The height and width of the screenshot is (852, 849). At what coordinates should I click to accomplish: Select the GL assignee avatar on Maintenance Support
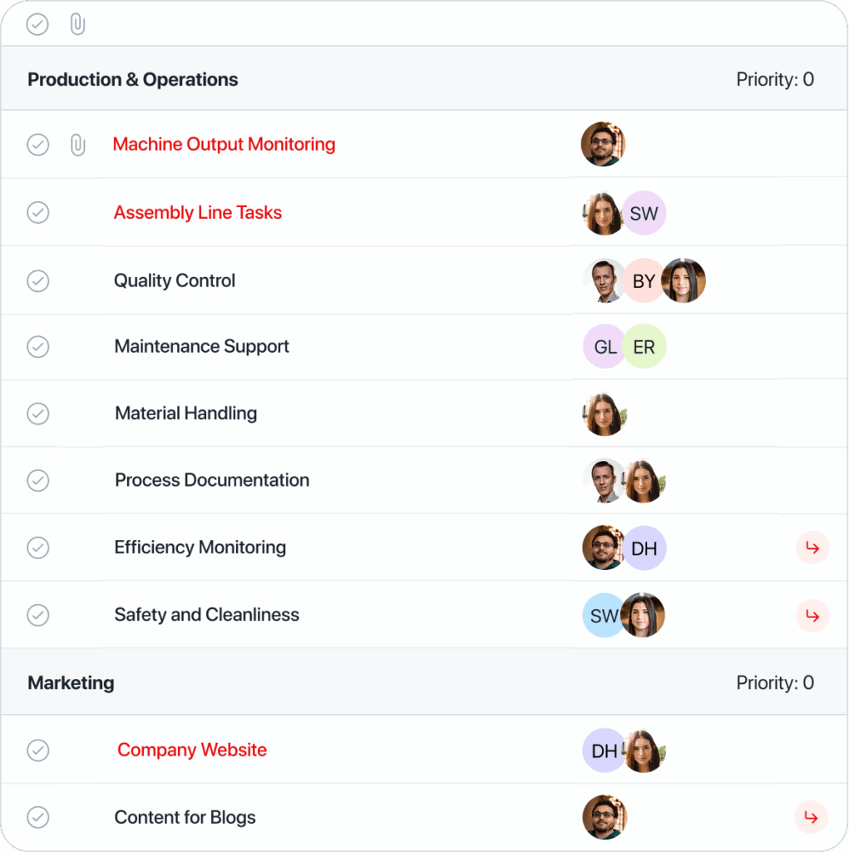click(605, 347)
